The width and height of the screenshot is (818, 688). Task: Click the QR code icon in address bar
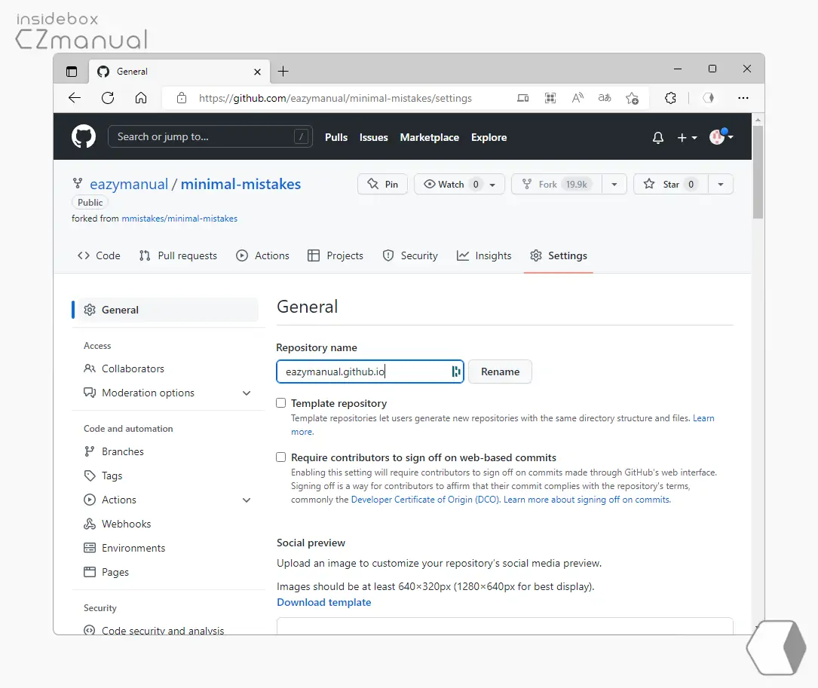click(x=550, y=98)
